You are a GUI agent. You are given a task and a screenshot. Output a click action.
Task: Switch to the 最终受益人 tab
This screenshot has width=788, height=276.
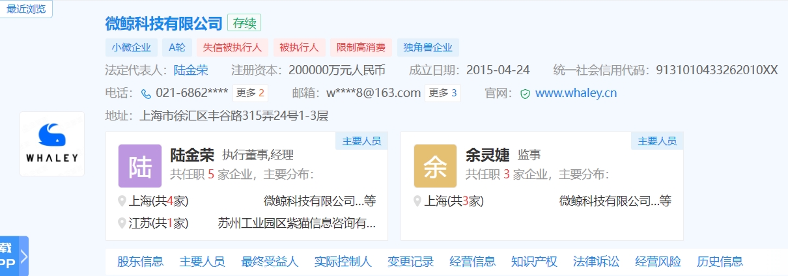pyautogui.click(x=270, y=262)
